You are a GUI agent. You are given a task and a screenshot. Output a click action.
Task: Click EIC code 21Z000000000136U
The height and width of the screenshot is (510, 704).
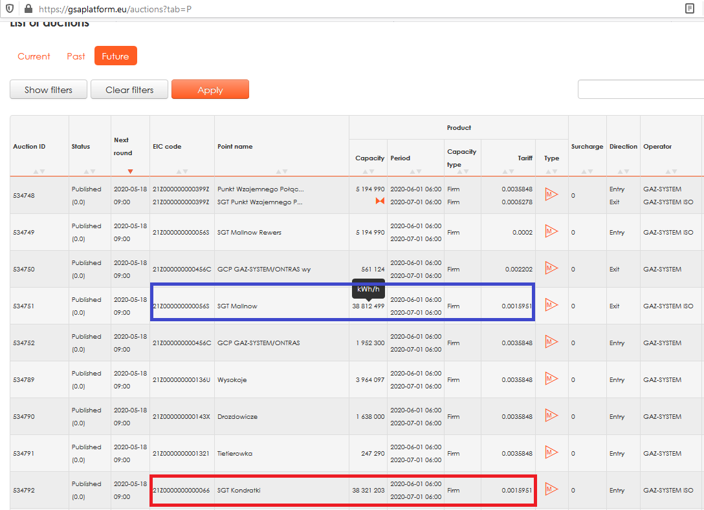tap(181, 379)
